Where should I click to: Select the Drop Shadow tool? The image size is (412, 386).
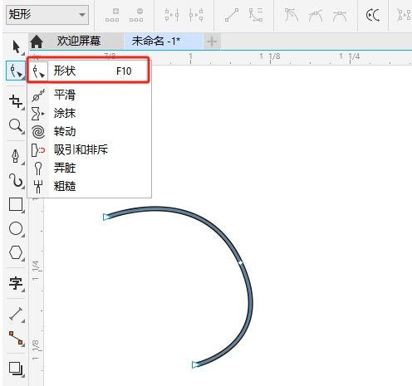point(16,369)
